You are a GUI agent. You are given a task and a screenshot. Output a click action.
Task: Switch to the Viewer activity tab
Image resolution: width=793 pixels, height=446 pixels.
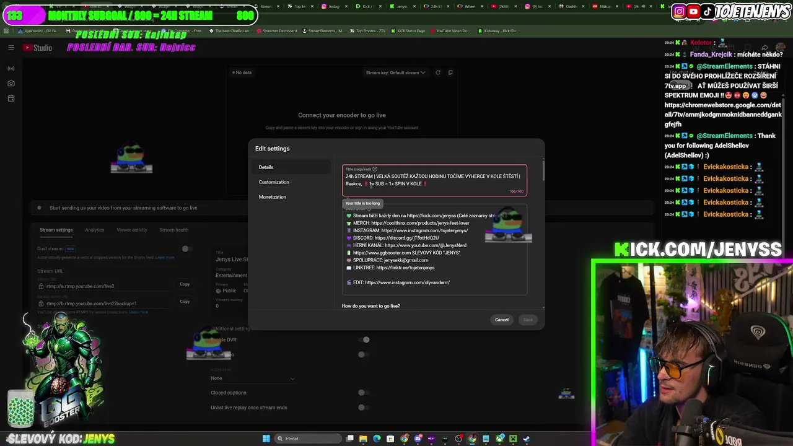click(x=132, y=230)
